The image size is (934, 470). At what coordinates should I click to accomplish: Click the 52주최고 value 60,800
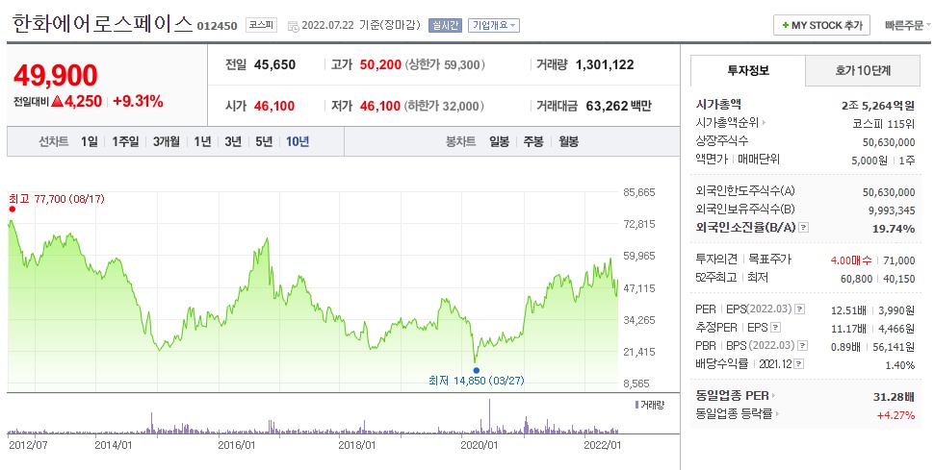(856, 279)
